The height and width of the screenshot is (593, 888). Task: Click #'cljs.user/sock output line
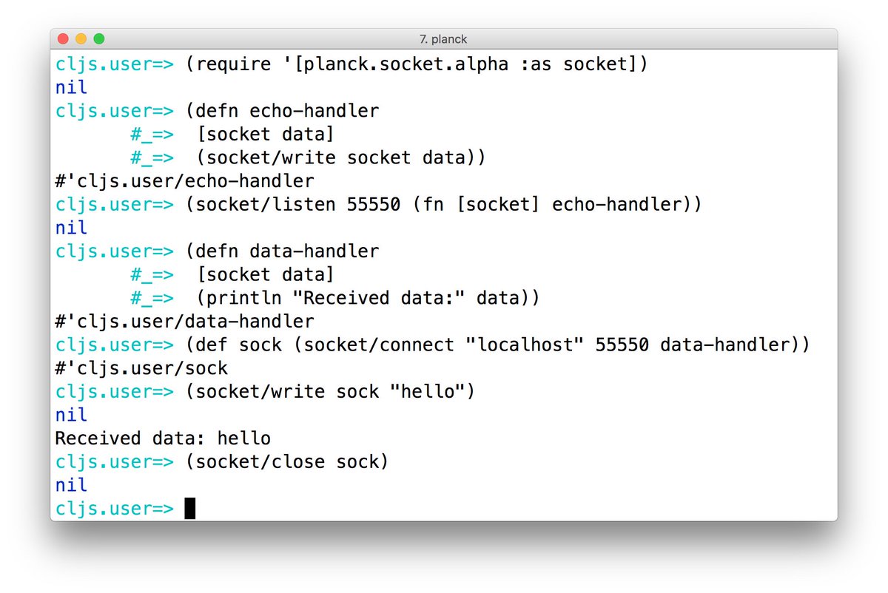pos(141,368)
